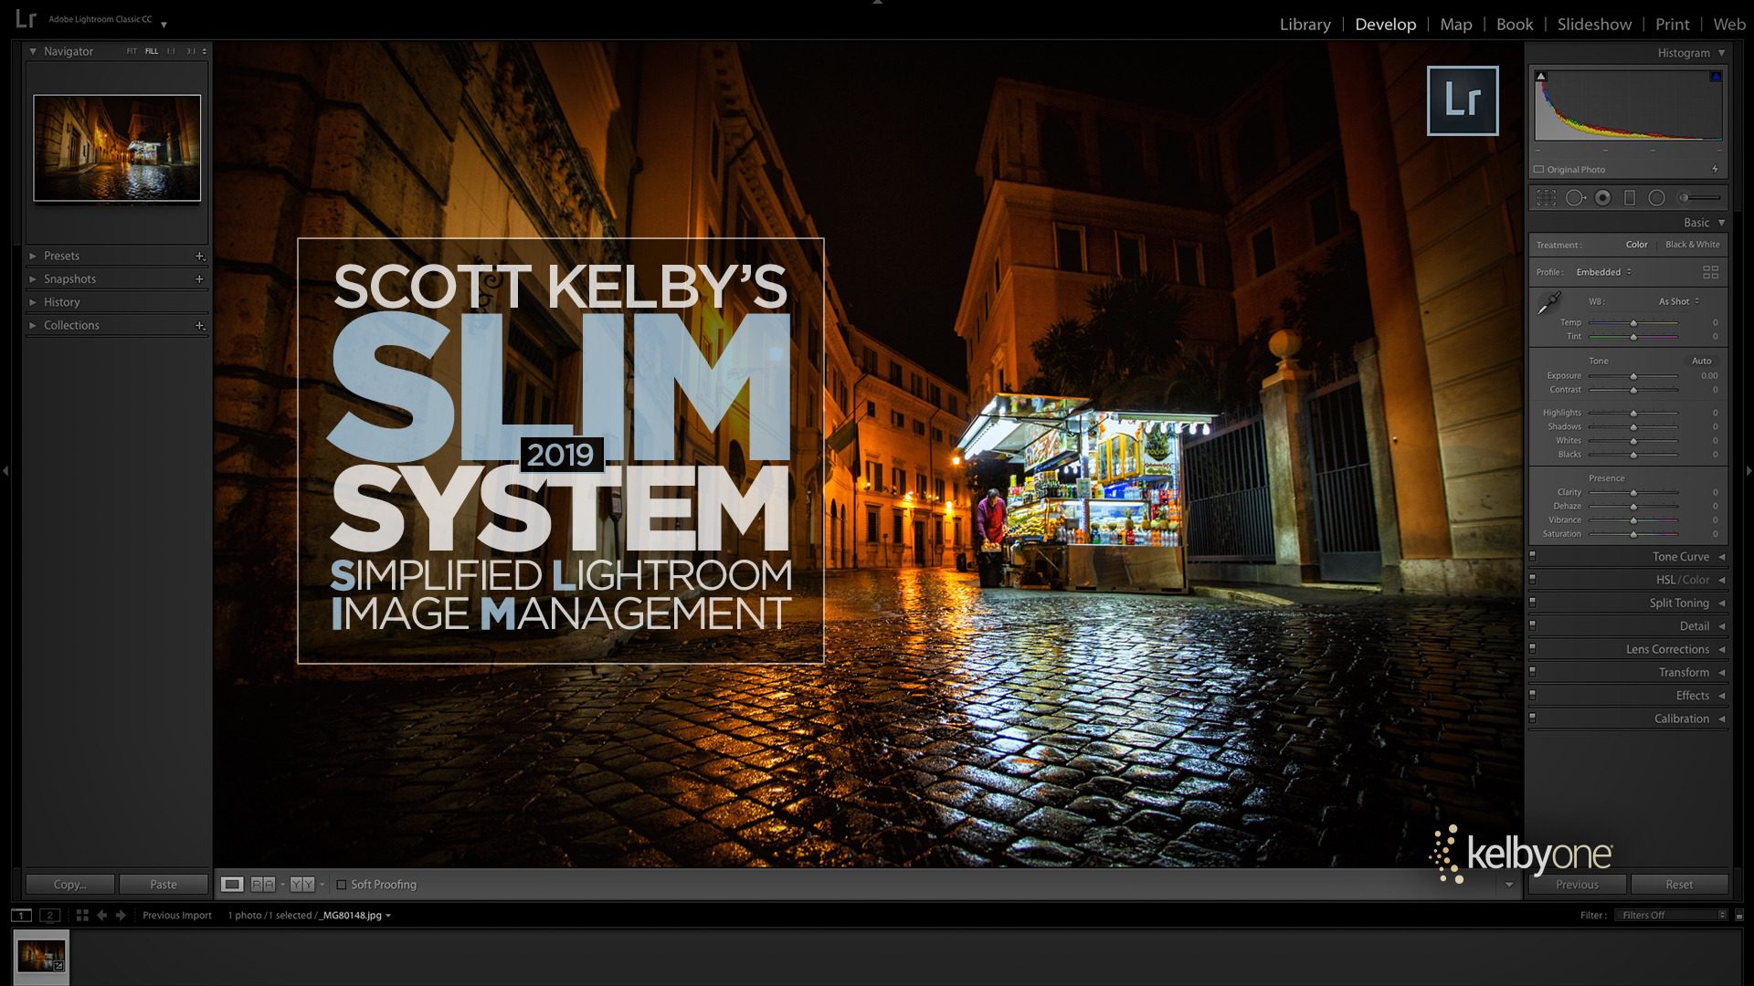Image resolution: width=1754 pixels, height=986 pixels.
Task: Toggle Detail panel on/off switch
Action: pos(1533,625)
